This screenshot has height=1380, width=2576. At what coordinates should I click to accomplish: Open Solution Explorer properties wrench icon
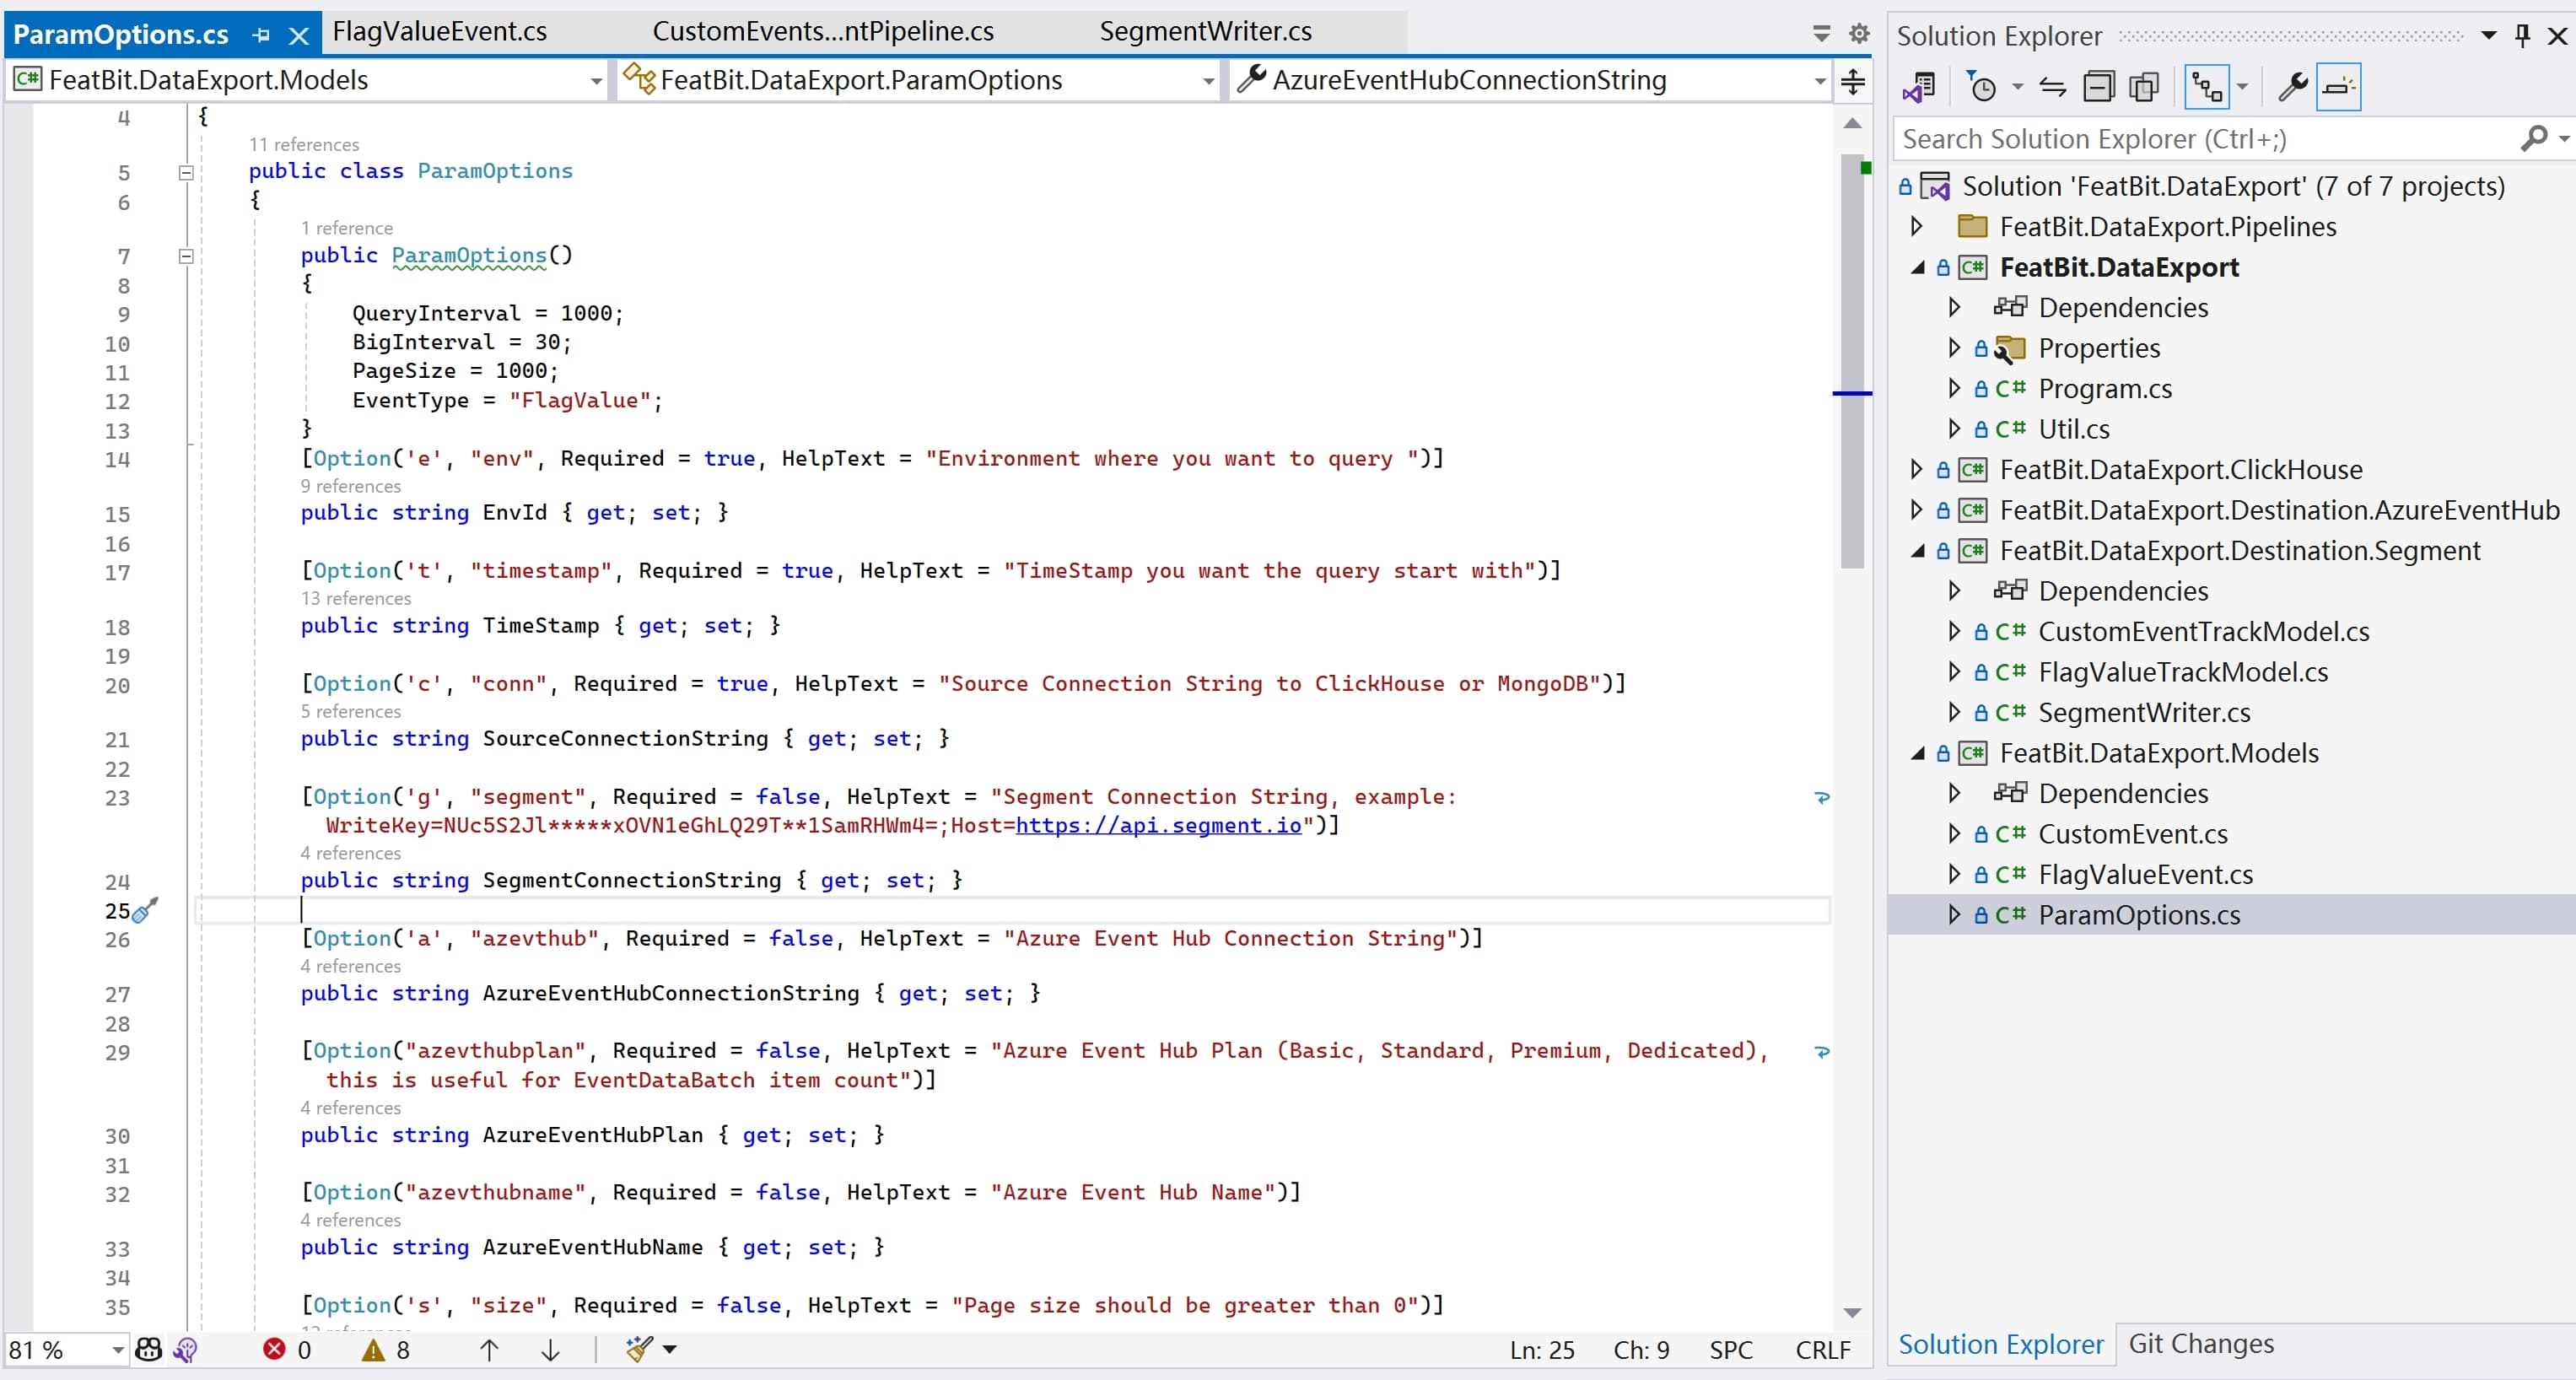click(2291, 88)
